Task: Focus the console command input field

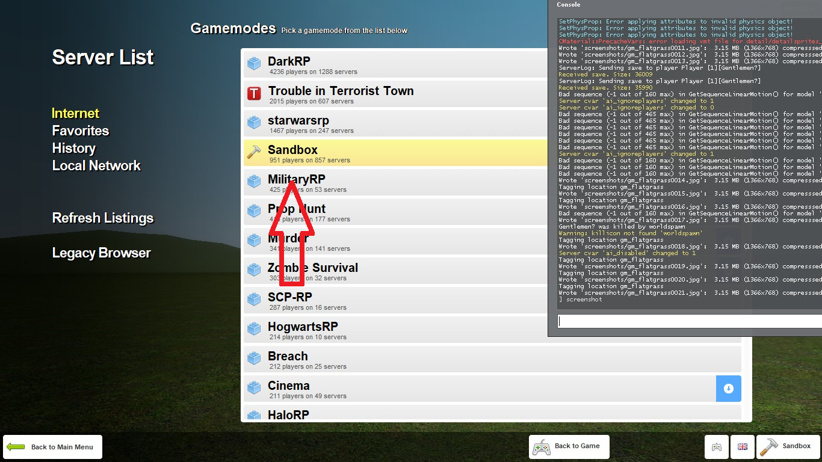Action: [x=690, y=321]
